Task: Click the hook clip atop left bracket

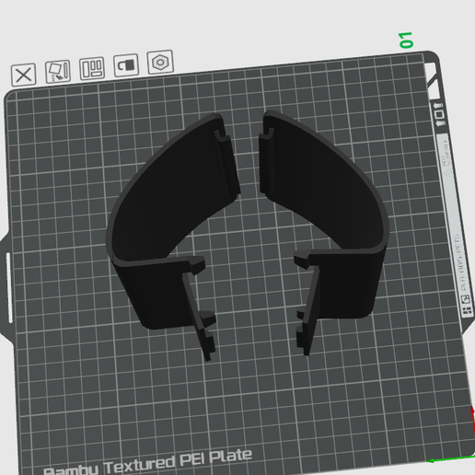Action: pos(222,136)
